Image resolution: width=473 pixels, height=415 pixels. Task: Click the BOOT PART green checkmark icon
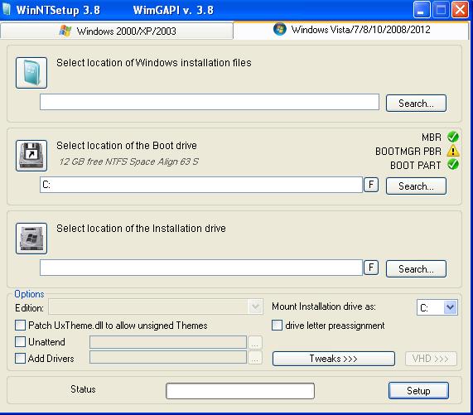click(x=453, y=165)
